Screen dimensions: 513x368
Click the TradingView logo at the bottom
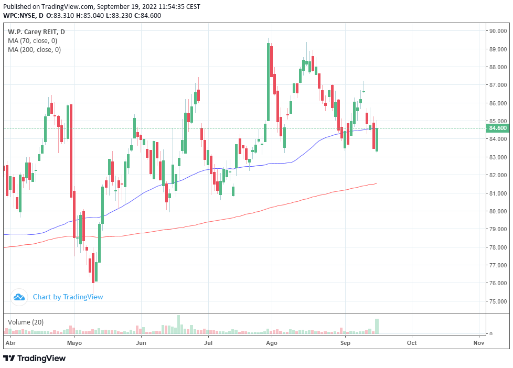click(35, 359)
